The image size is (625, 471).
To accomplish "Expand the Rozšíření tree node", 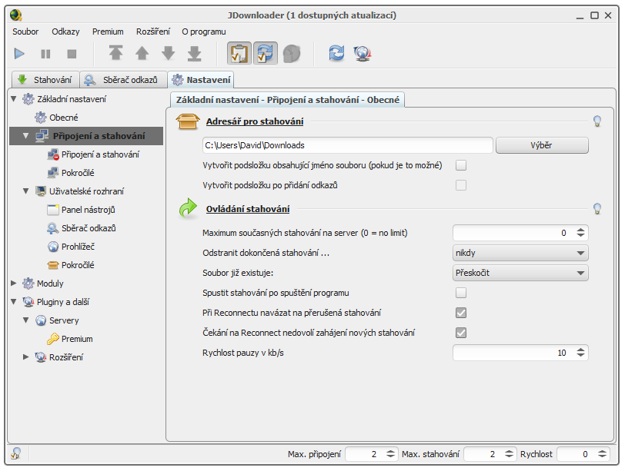I will 26,357.
